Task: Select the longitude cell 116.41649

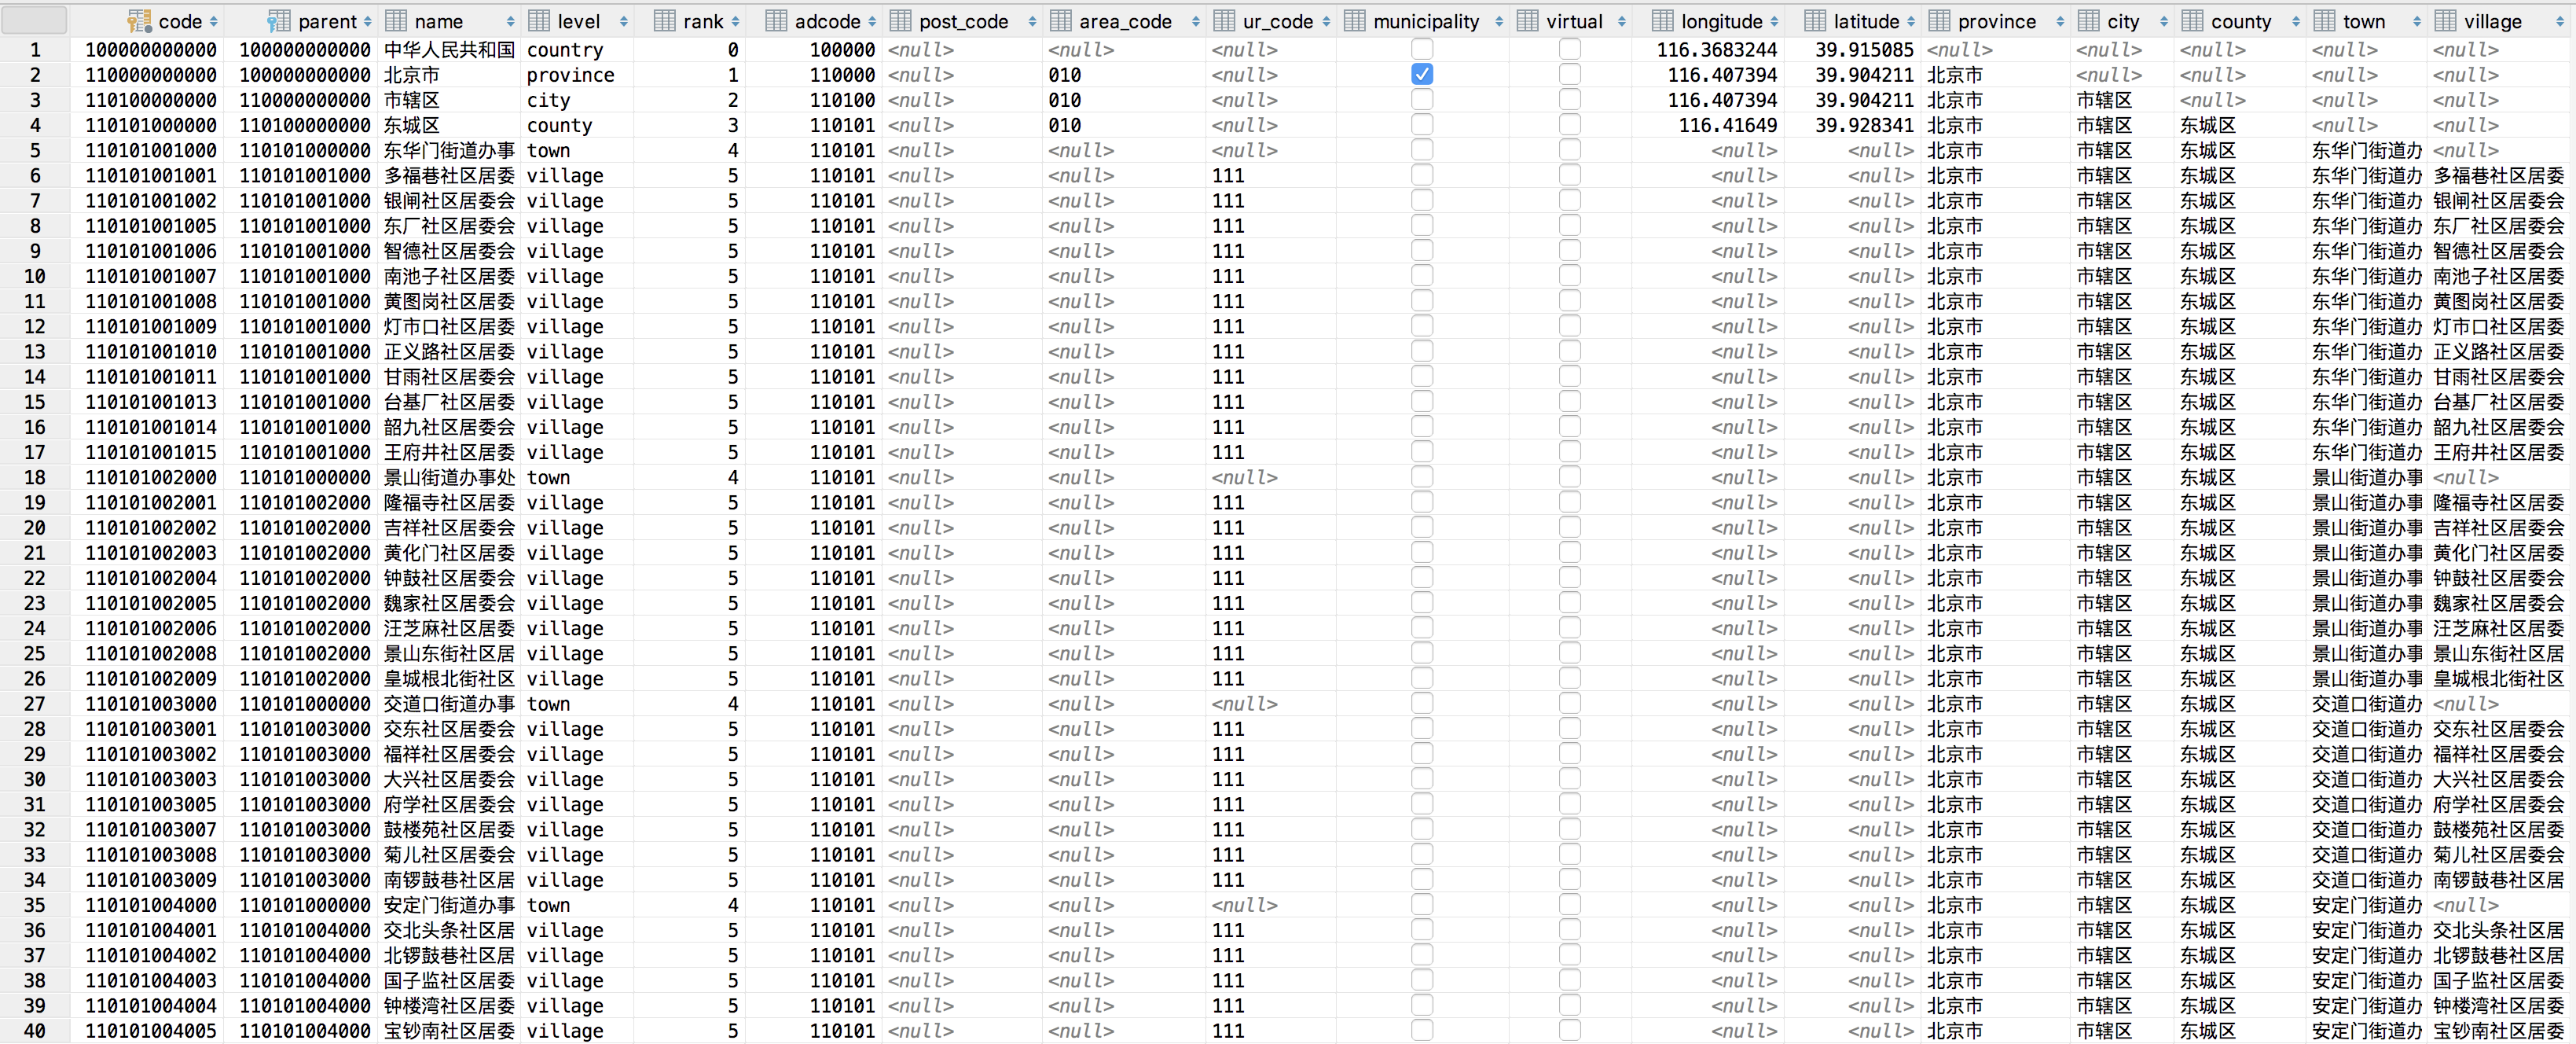Action: coord(1727,125)
